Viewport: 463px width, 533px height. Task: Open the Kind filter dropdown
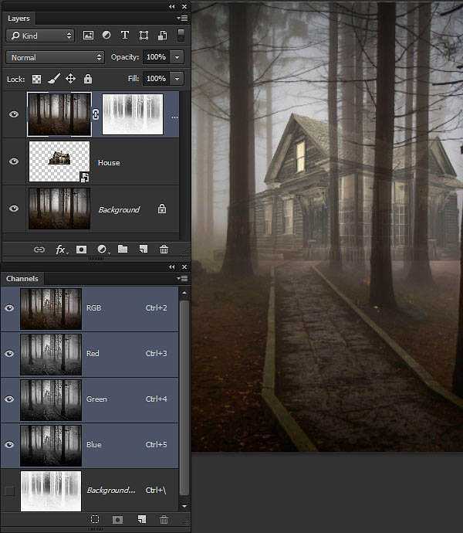pos(39,36)
